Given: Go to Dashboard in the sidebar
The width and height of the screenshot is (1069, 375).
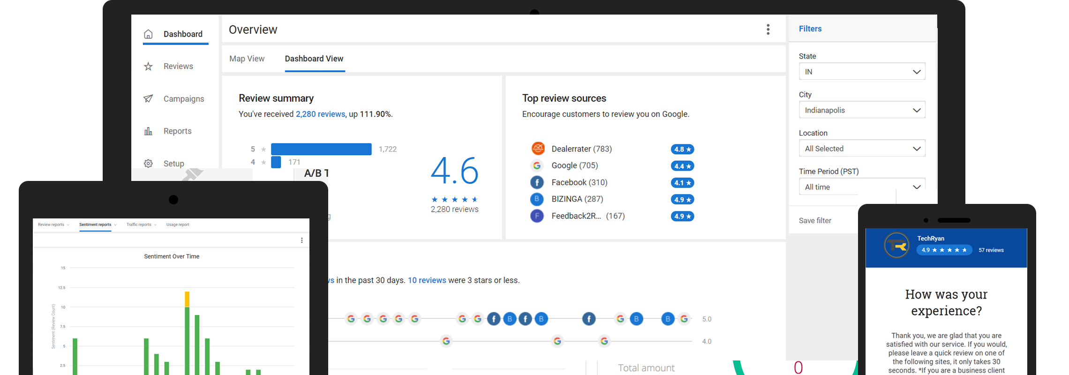Looking at the screenshot, I should click(x=183, y=34).
